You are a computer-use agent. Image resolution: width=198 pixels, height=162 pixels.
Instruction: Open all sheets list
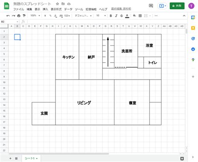click(x=16, y=158)
